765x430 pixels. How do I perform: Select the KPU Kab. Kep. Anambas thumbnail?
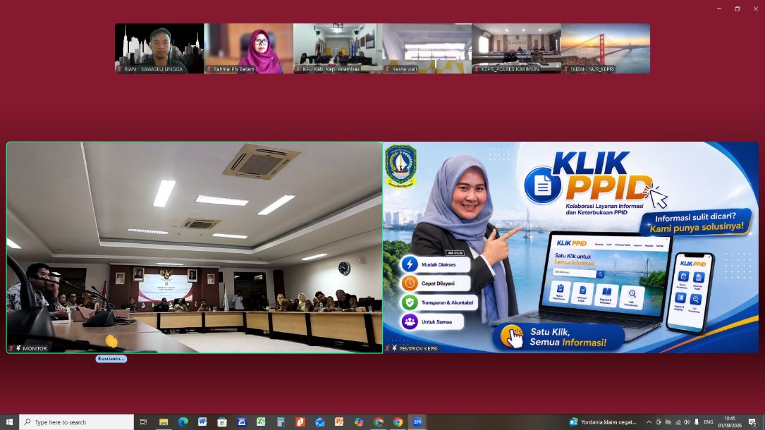338,48
